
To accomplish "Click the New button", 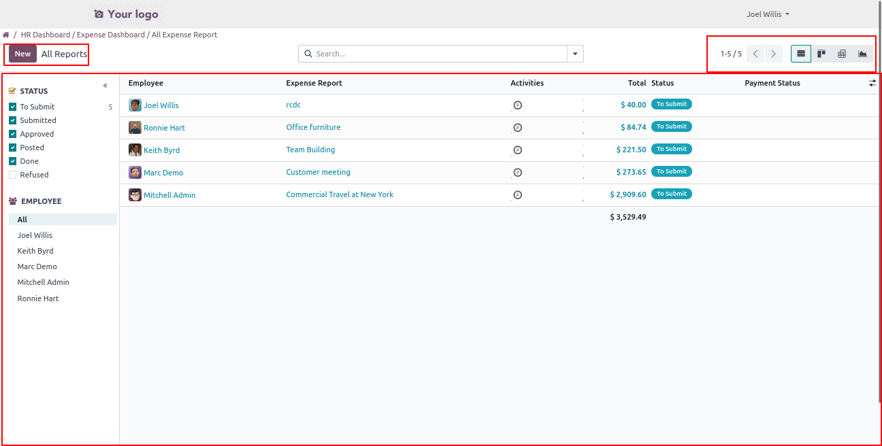I will tap(22, 54).
